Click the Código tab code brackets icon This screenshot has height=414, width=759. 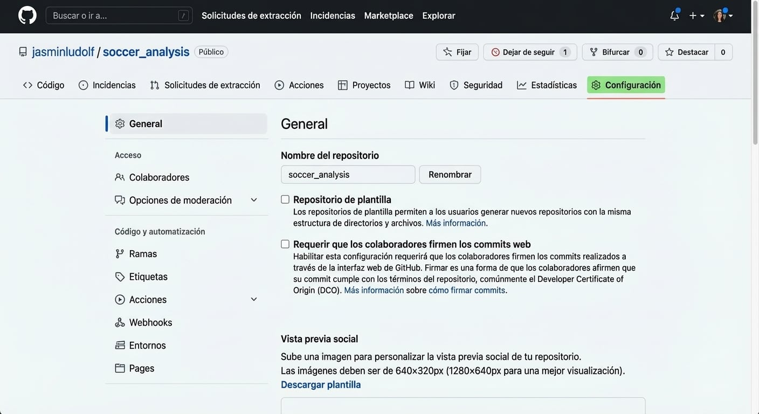27,85
